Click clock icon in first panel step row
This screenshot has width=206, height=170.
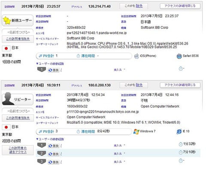(x=181, y=69)
